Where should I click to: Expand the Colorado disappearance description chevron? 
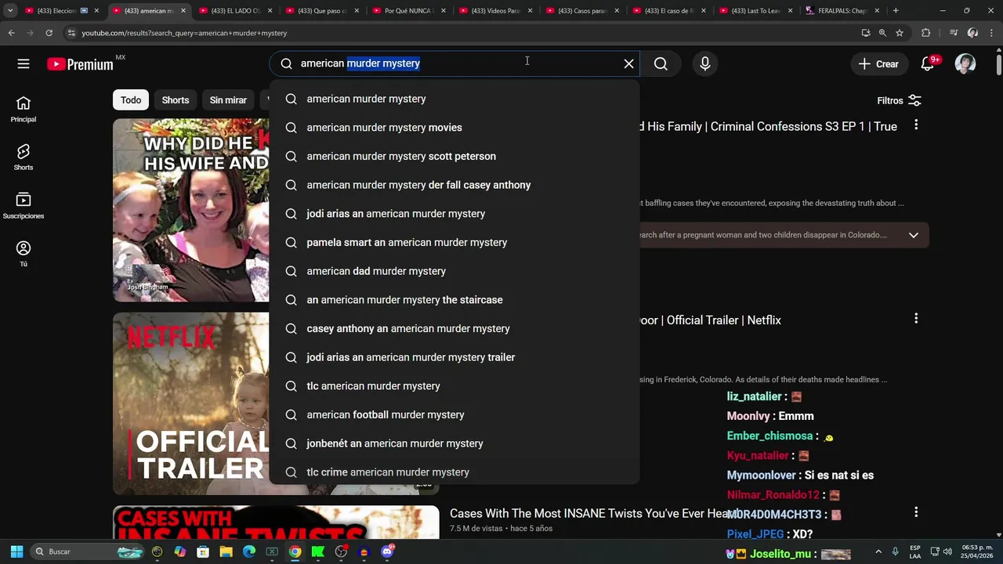(x=913, y=235)
